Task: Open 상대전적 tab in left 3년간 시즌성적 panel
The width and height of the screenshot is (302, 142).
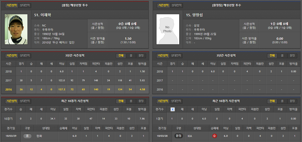Action: pos(25,55)
